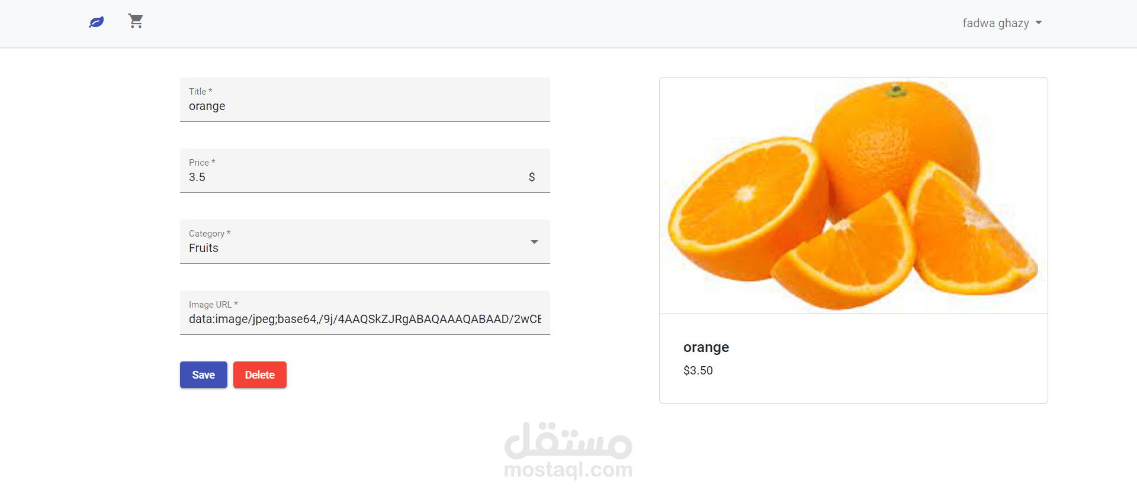Screen dimensions: 1137x491
Task: Open the Category select showing Fruits
Action: coord(365,241)
